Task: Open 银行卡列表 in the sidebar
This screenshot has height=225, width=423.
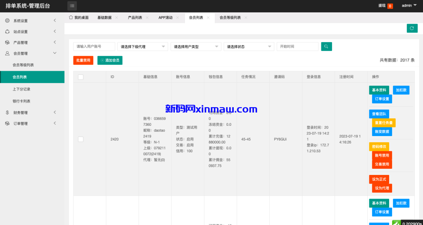Action: coord(32,101)
